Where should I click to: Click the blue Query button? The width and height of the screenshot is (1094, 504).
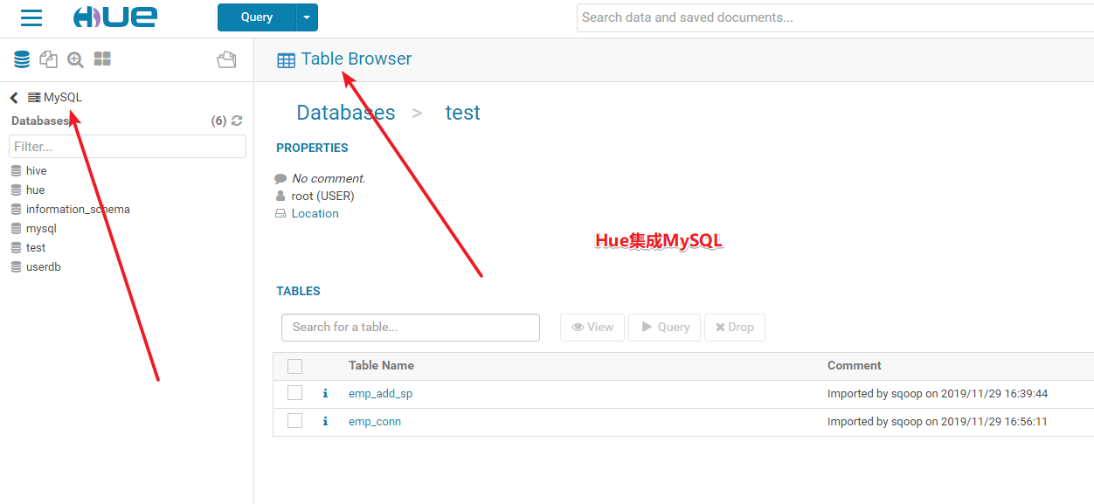point(257,17)
